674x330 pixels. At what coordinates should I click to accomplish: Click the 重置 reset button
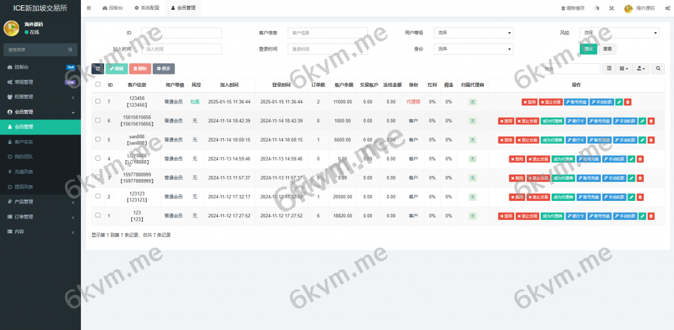[x=608, y=49]
